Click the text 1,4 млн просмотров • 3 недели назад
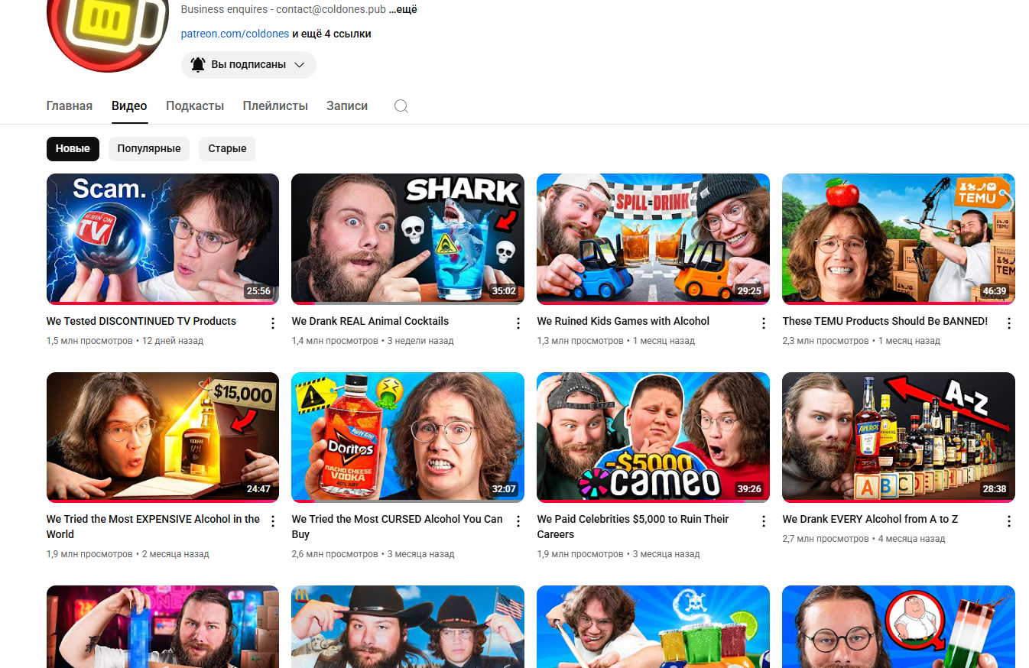The height and width of the screenshot is (668, 1029). click(373, 341)
